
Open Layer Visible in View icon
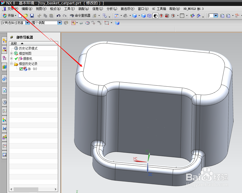pos(228,16)
